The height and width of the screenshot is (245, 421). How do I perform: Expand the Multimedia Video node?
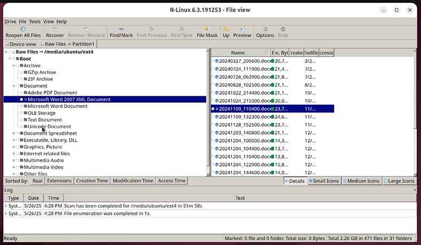click(13, 167)
